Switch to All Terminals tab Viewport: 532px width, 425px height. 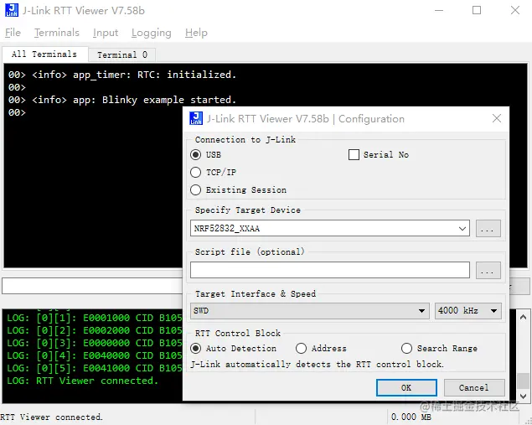[x=44, y=54]
